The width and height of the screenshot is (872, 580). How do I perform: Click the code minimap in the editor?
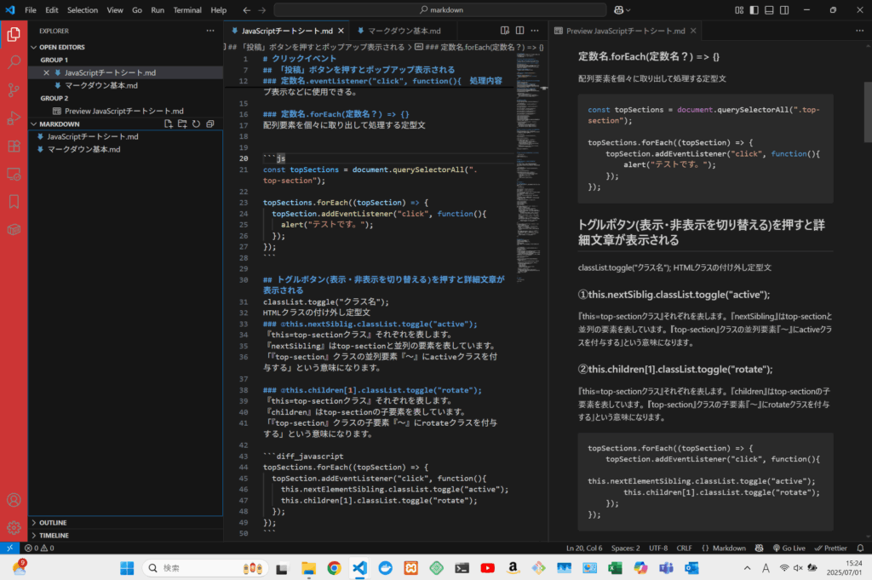[529, 167]
